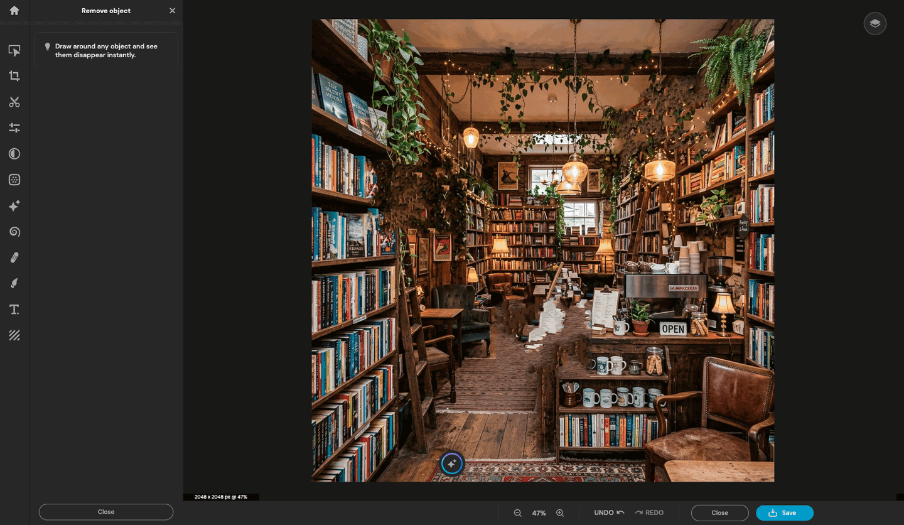This screenshot has height=525, width=904.
Task: Undo the last action
Action: 609,513
